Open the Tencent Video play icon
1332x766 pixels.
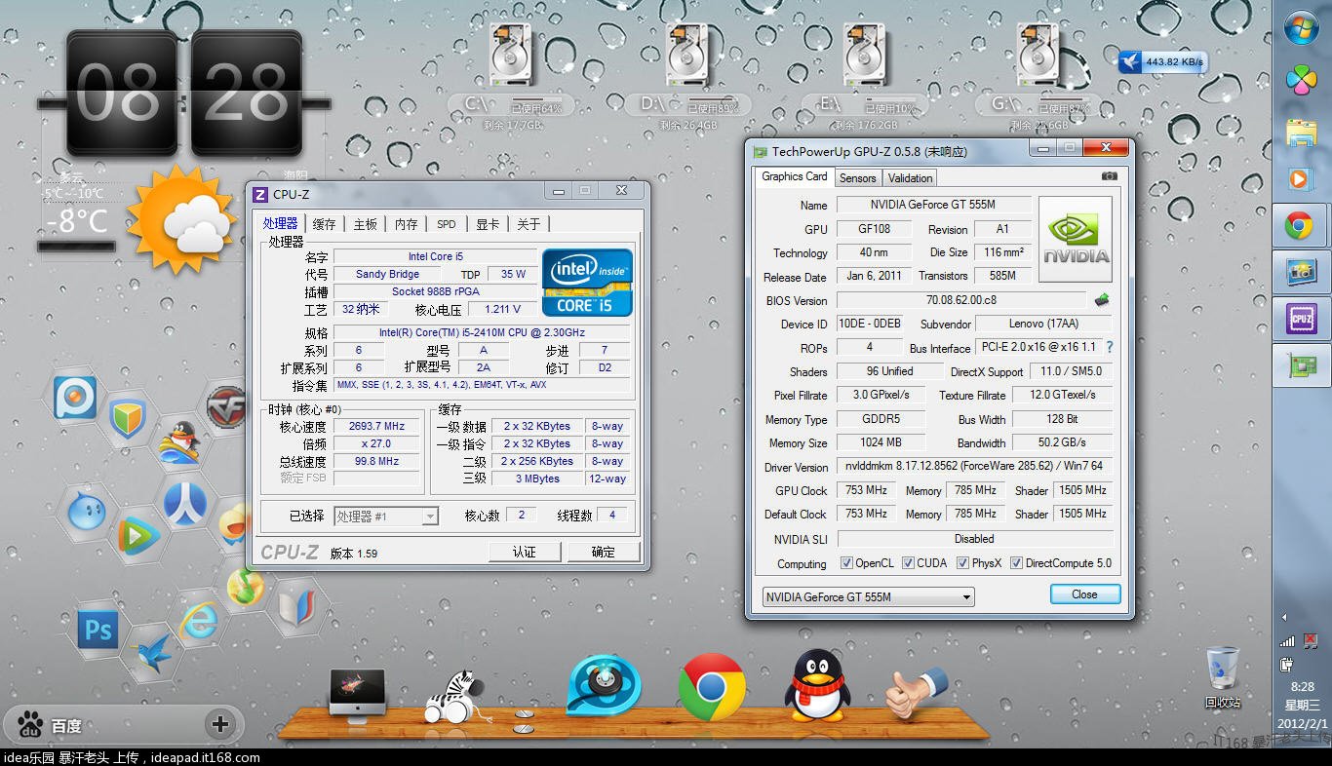(x=138, y=535)
